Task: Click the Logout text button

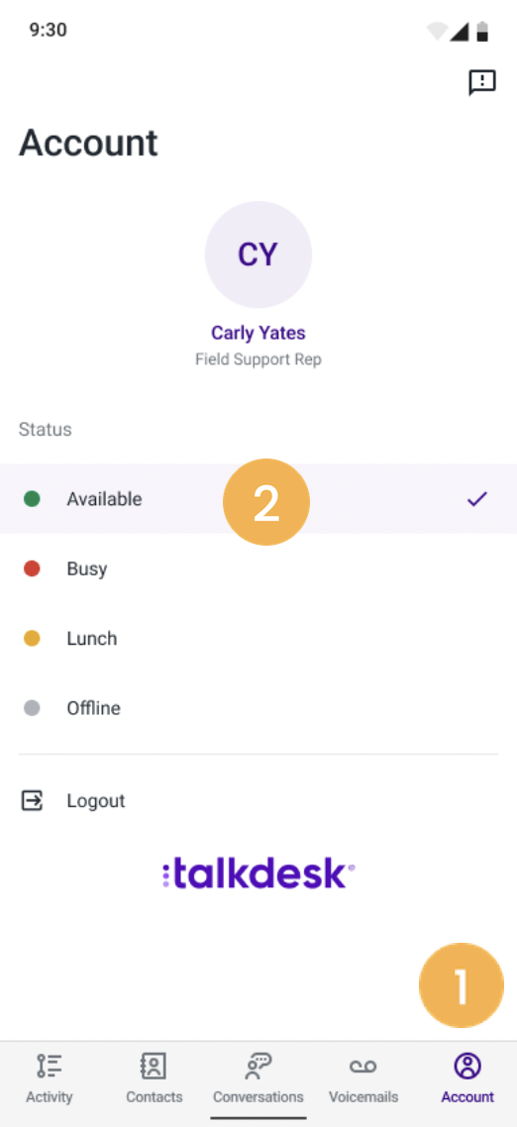Action: tap(96, 801)
